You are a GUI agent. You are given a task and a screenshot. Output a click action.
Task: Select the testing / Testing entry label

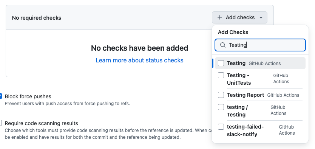(237, 111)
